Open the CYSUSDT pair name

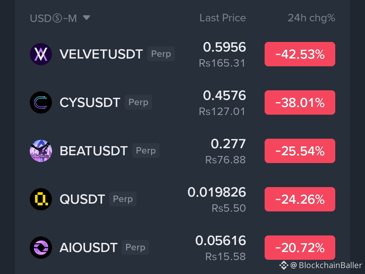90,102
